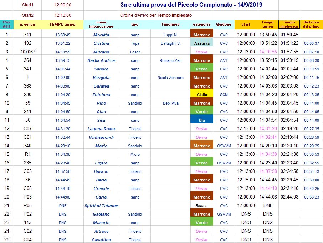This screenshot has width=323, height=243.
Task: Select the DNF arrival cell for P05
Action: (x=63, y=206)
